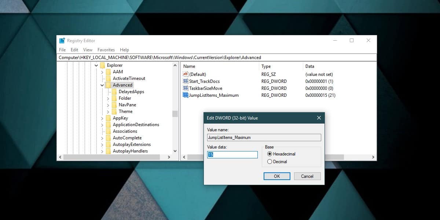Cancel the Edit DWORD dialog
The height and width of the screenshot is (220, 440).
307,176
